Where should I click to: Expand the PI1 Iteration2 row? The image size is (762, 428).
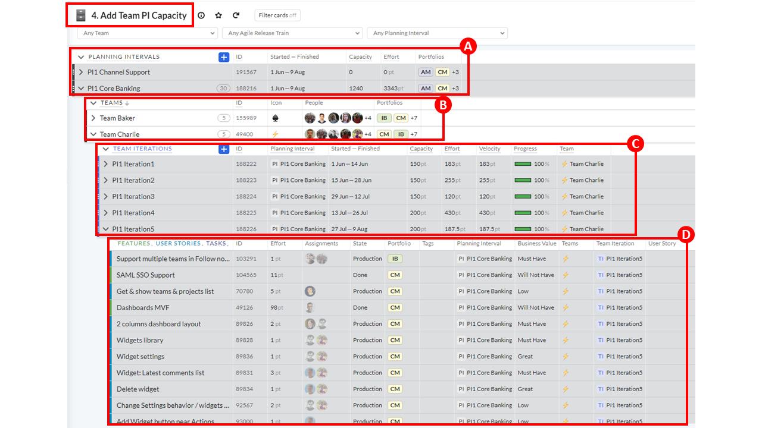pos(106,180)
